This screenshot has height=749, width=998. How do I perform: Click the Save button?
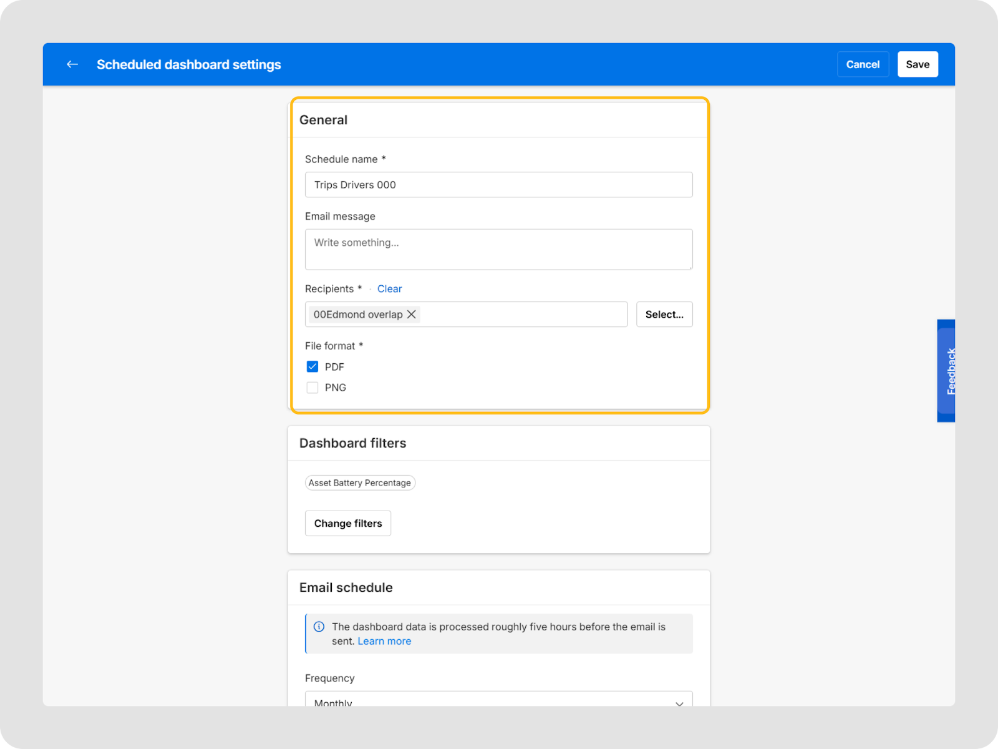pos(917,64)
